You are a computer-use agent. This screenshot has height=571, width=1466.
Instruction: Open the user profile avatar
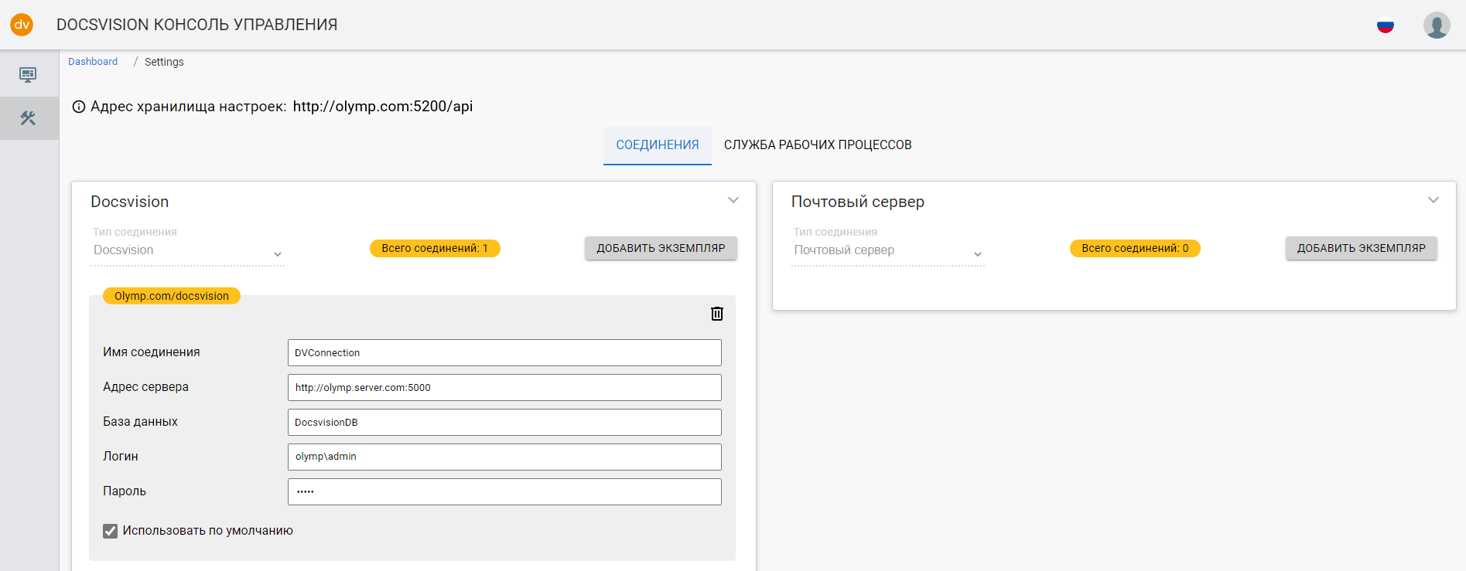1437,25
